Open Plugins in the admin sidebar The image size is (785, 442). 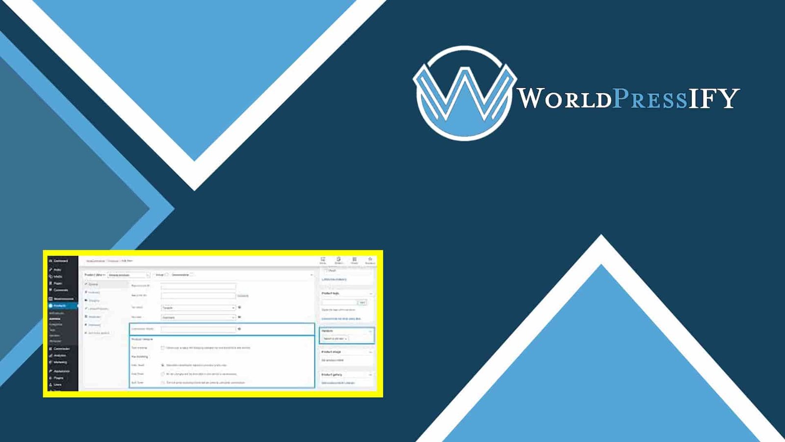(x=58, y=378)
